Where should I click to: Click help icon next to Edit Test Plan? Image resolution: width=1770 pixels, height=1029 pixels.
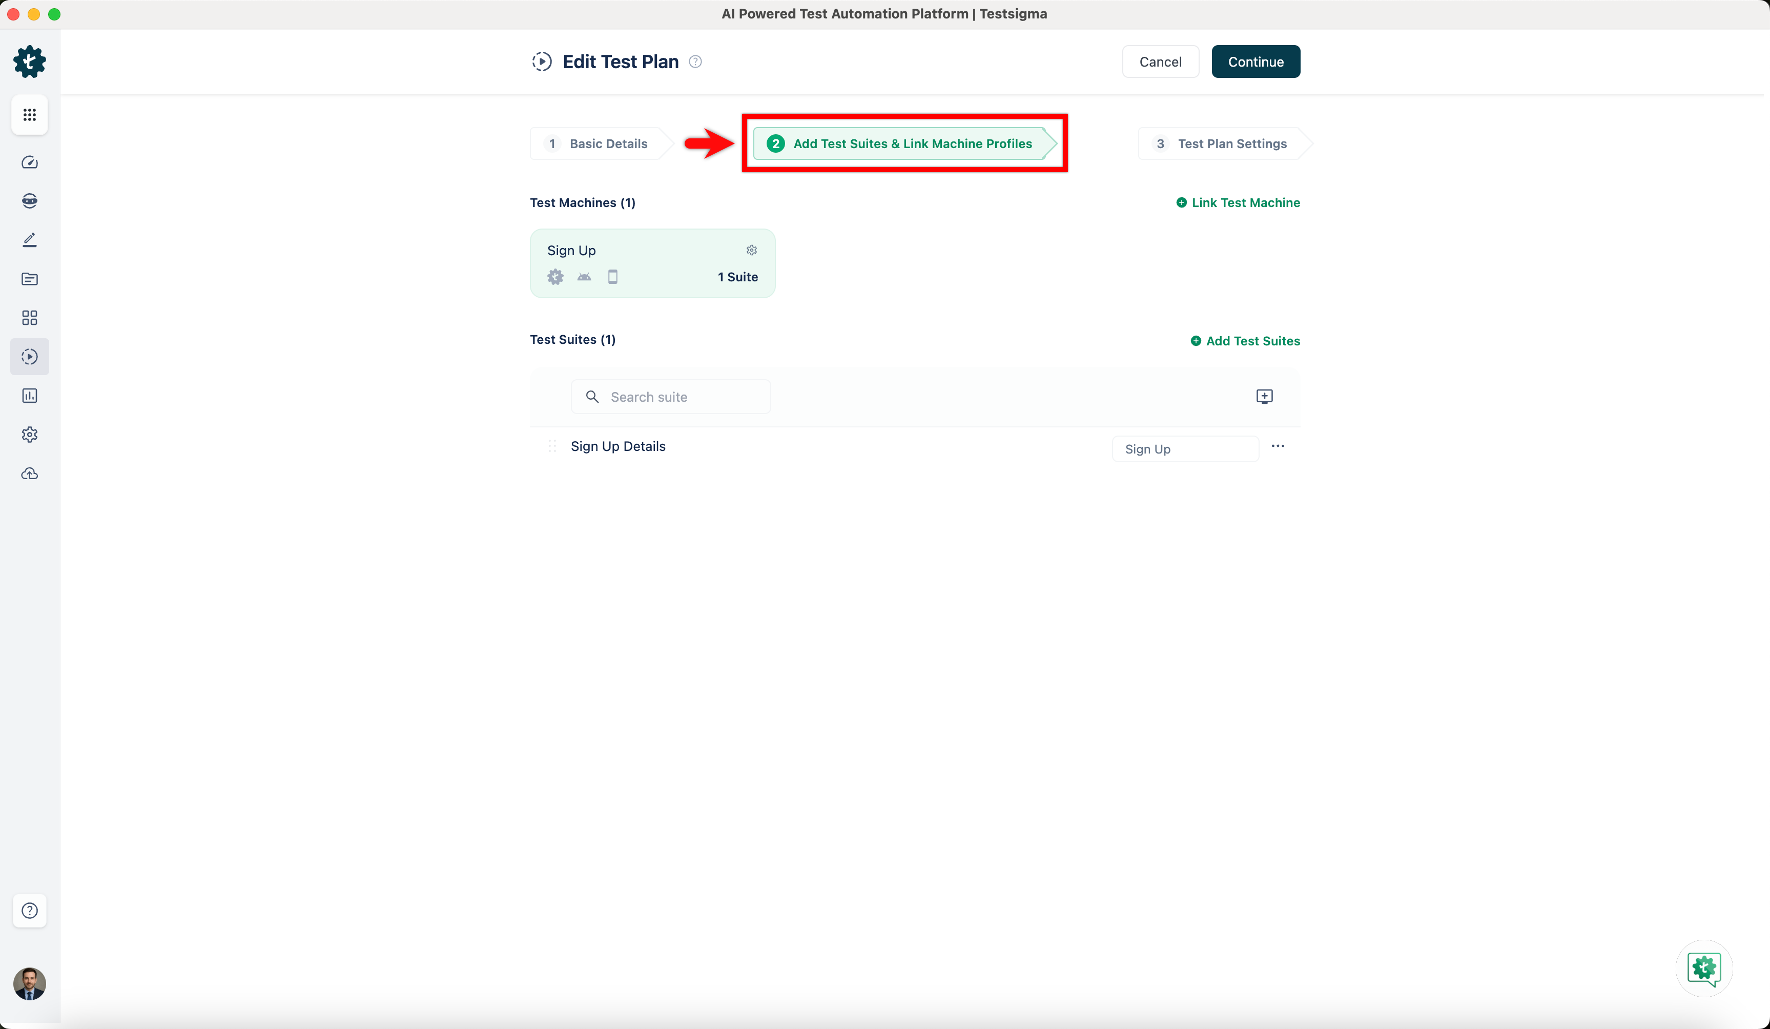click(x=695, y=62)
